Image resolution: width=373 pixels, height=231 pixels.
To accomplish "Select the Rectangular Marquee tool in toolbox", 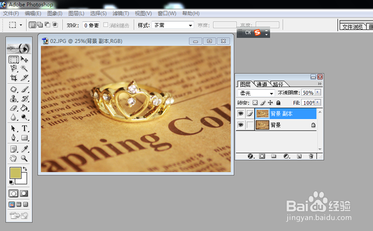I will pos(13,59).
